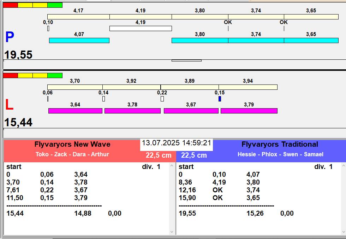This screenshot has width=346, height=239.
Task: Select the cream bar labeled 3,65
Action: click(311, 17)
